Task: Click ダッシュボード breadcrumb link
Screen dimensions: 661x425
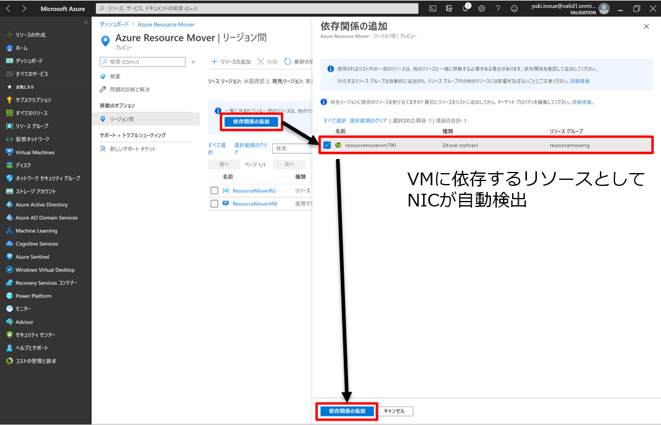Action: click(x=114, y=24)
